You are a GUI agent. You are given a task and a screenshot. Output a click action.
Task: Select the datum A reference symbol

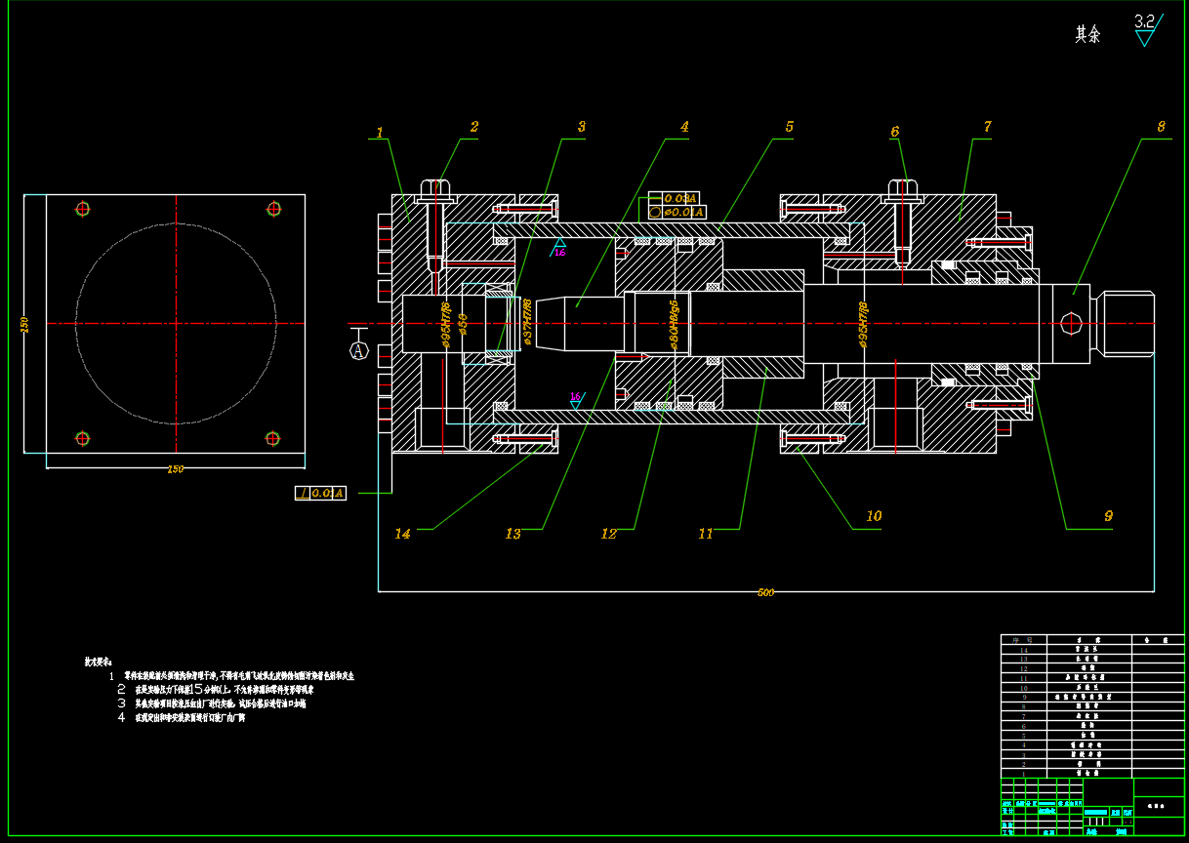coord(358,349)
